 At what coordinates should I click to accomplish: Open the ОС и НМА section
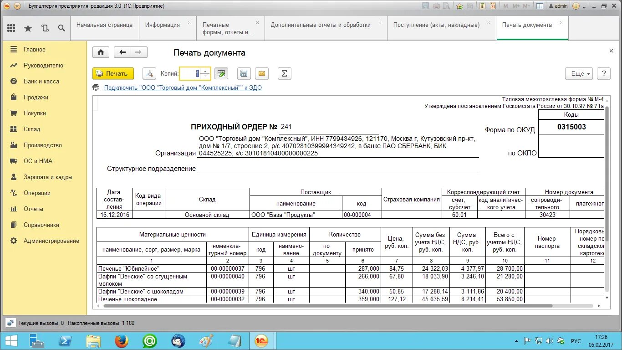[44, 161]
